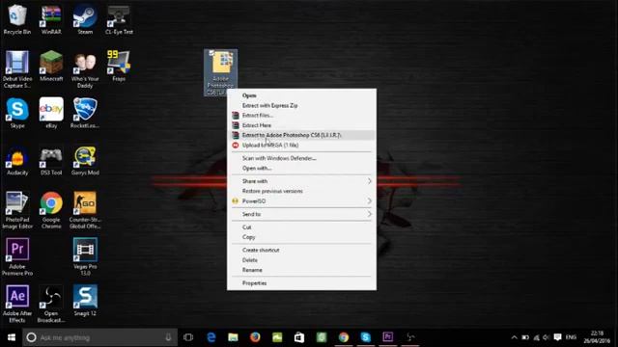Select Adobe After Effects desktop icon
This screenshot has width=618, height=347.
click(17, 304)
